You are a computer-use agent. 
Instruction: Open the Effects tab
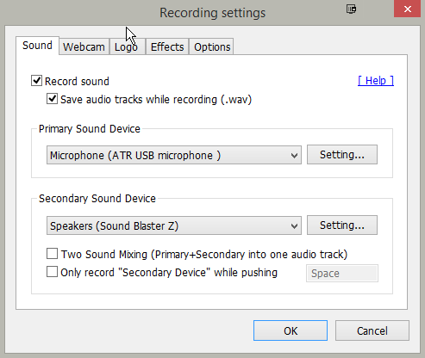(x=167, y=46)
